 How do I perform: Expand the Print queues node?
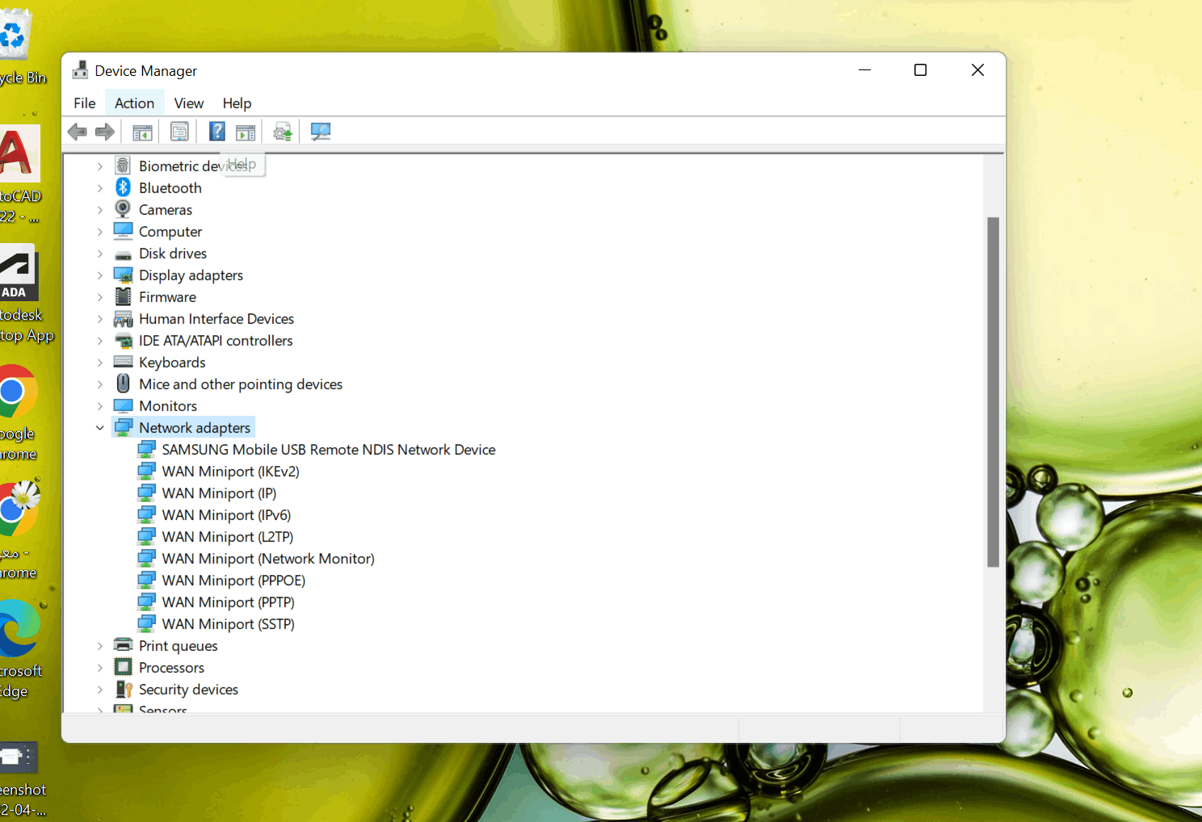100,646
